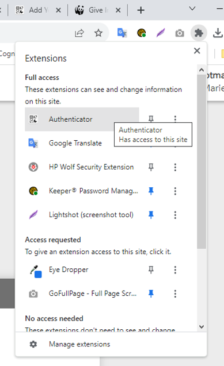Viewport: 224px width, 366px height.
Task: Select Google Translate in extensions list
Action: (82, 143)
